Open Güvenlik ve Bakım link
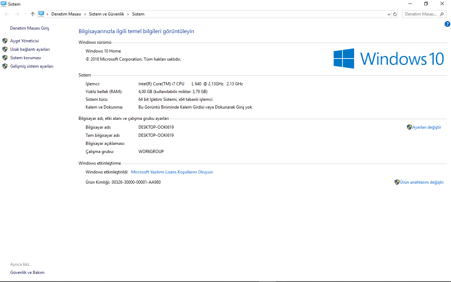 click(27, 272)
